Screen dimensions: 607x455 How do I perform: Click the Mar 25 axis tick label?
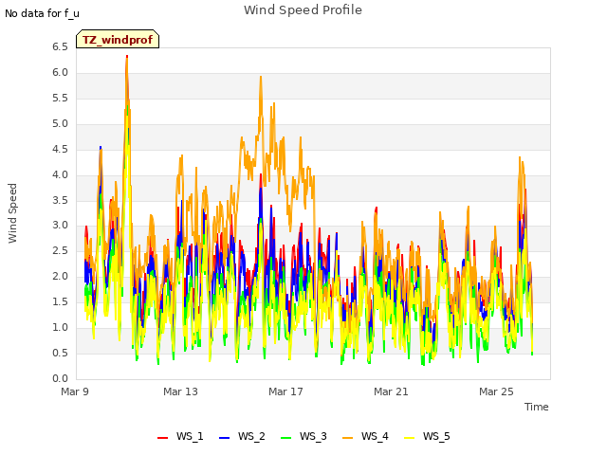tap(496, 391)
